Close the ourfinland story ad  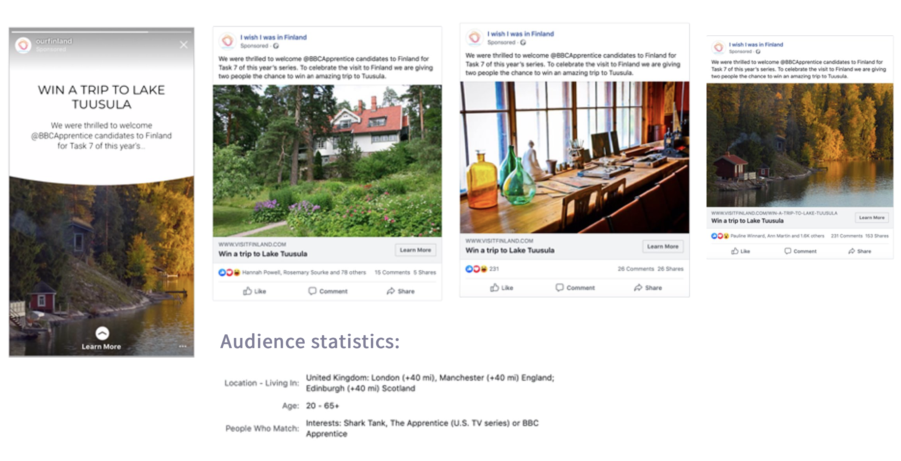point(183,45)
